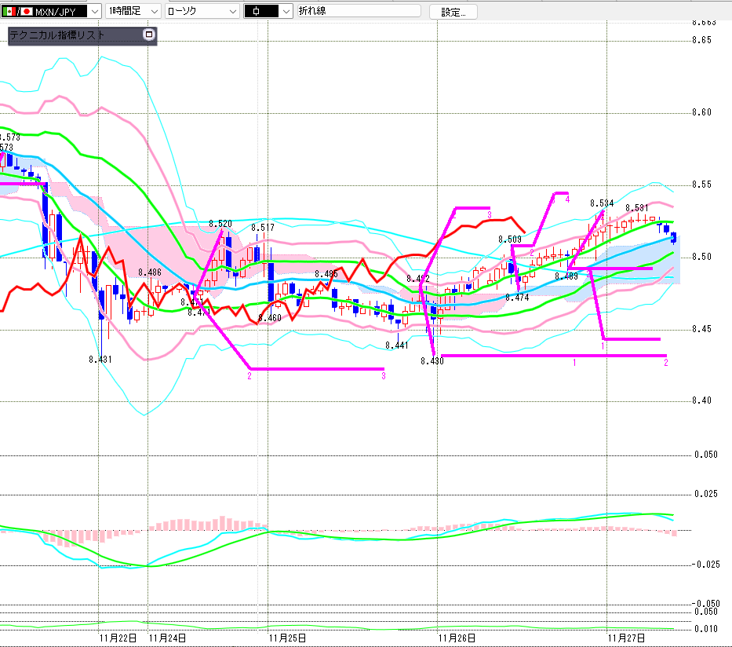Click the Mexico flag icon
Viewport: 732px width, 647px height.
click(10, 12)
